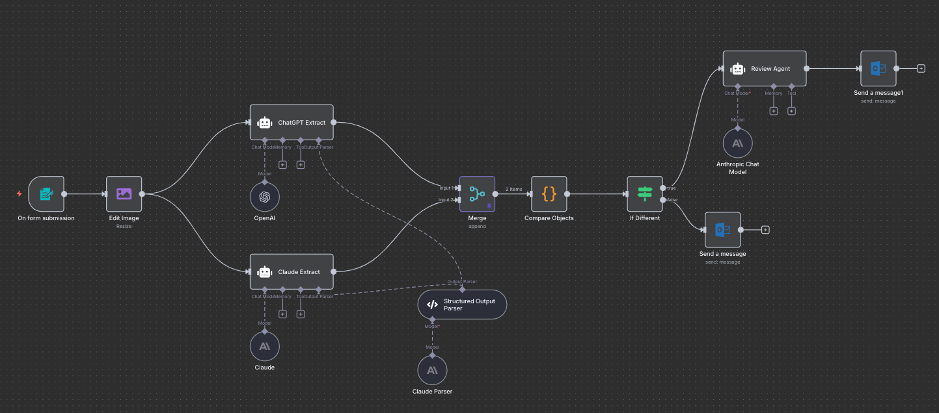Add node after Send a message output
Screen dimensions: 939x413
(x=765, y=229)
